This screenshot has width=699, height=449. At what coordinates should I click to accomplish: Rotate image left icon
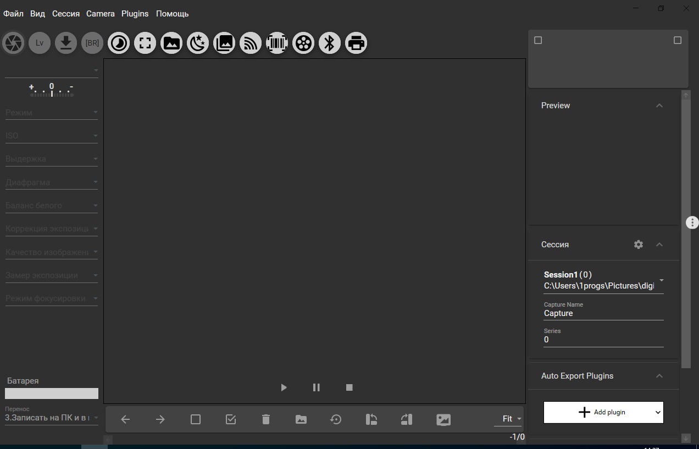click(x=371, y=419)
